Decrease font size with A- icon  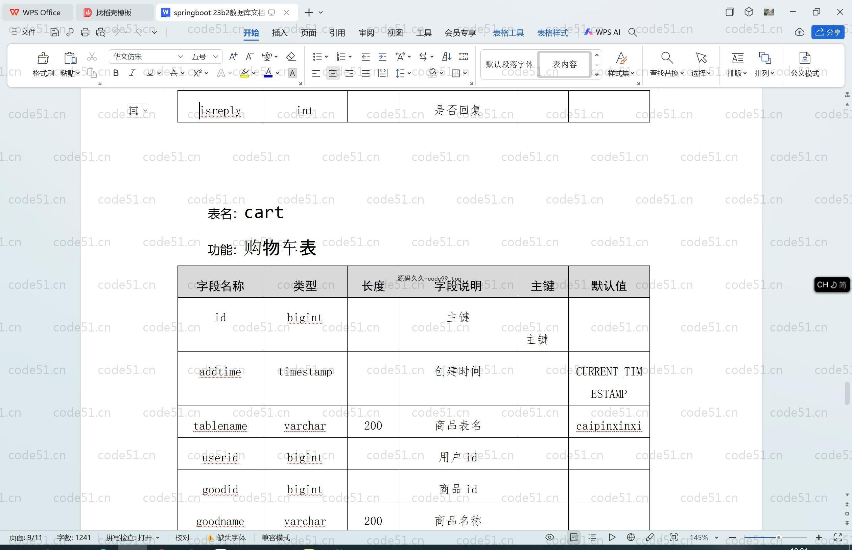coord(250,56)
